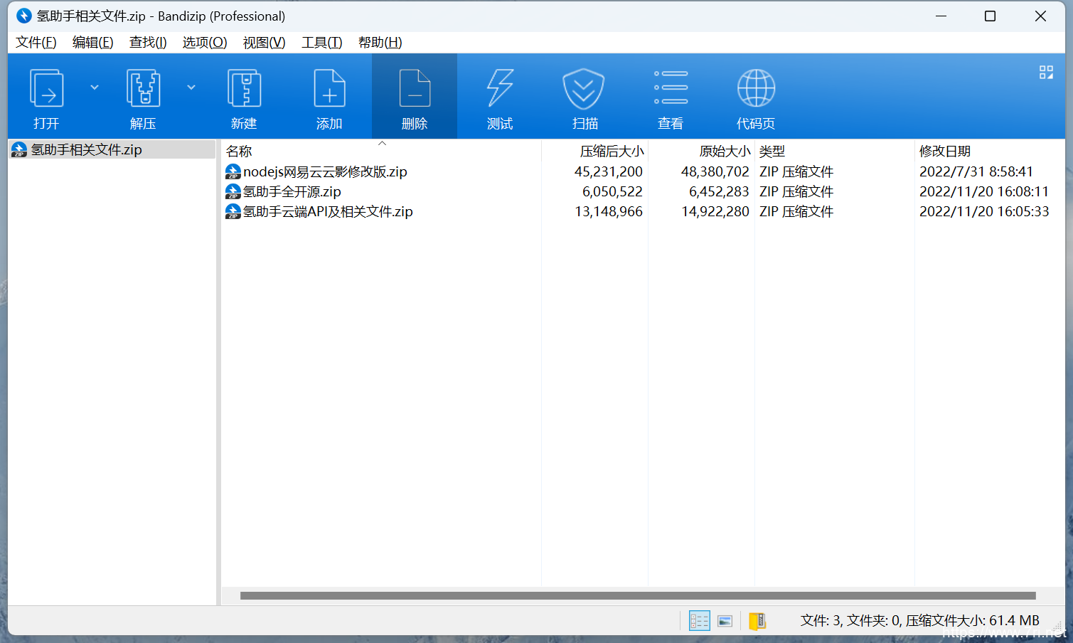The height and width of the screenshot is (643, 1073).
Task: Click zip icon of 氢助手全开源.zip
Action: point(233,191)
